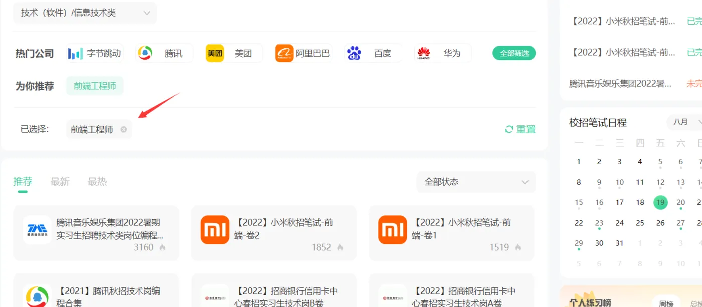Click the flame icon beside 1519

point(518,247)
